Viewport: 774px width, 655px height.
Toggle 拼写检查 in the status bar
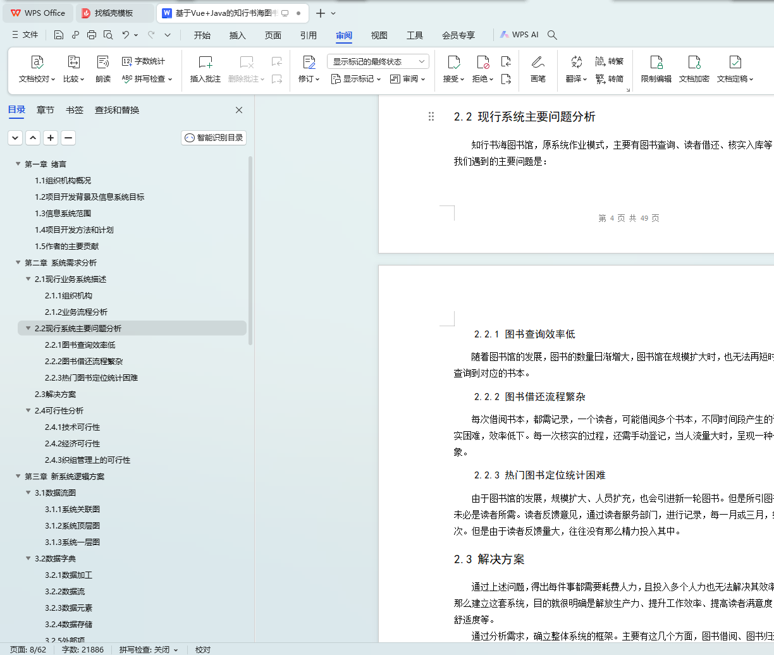tap(140, 649)
